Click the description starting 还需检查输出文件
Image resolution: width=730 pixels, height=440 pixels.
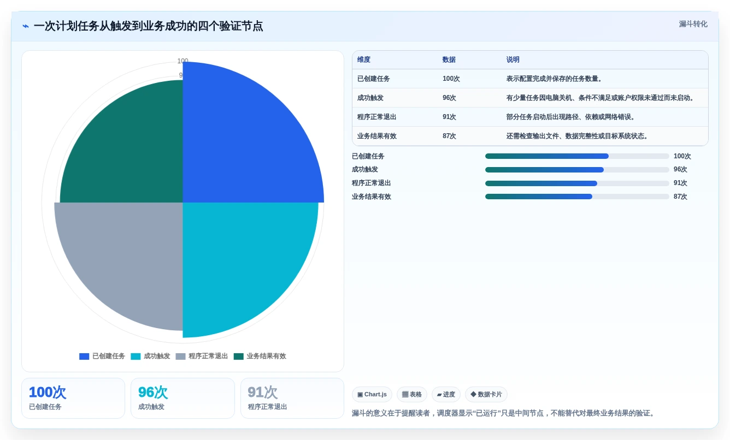(x=579, y=136)
